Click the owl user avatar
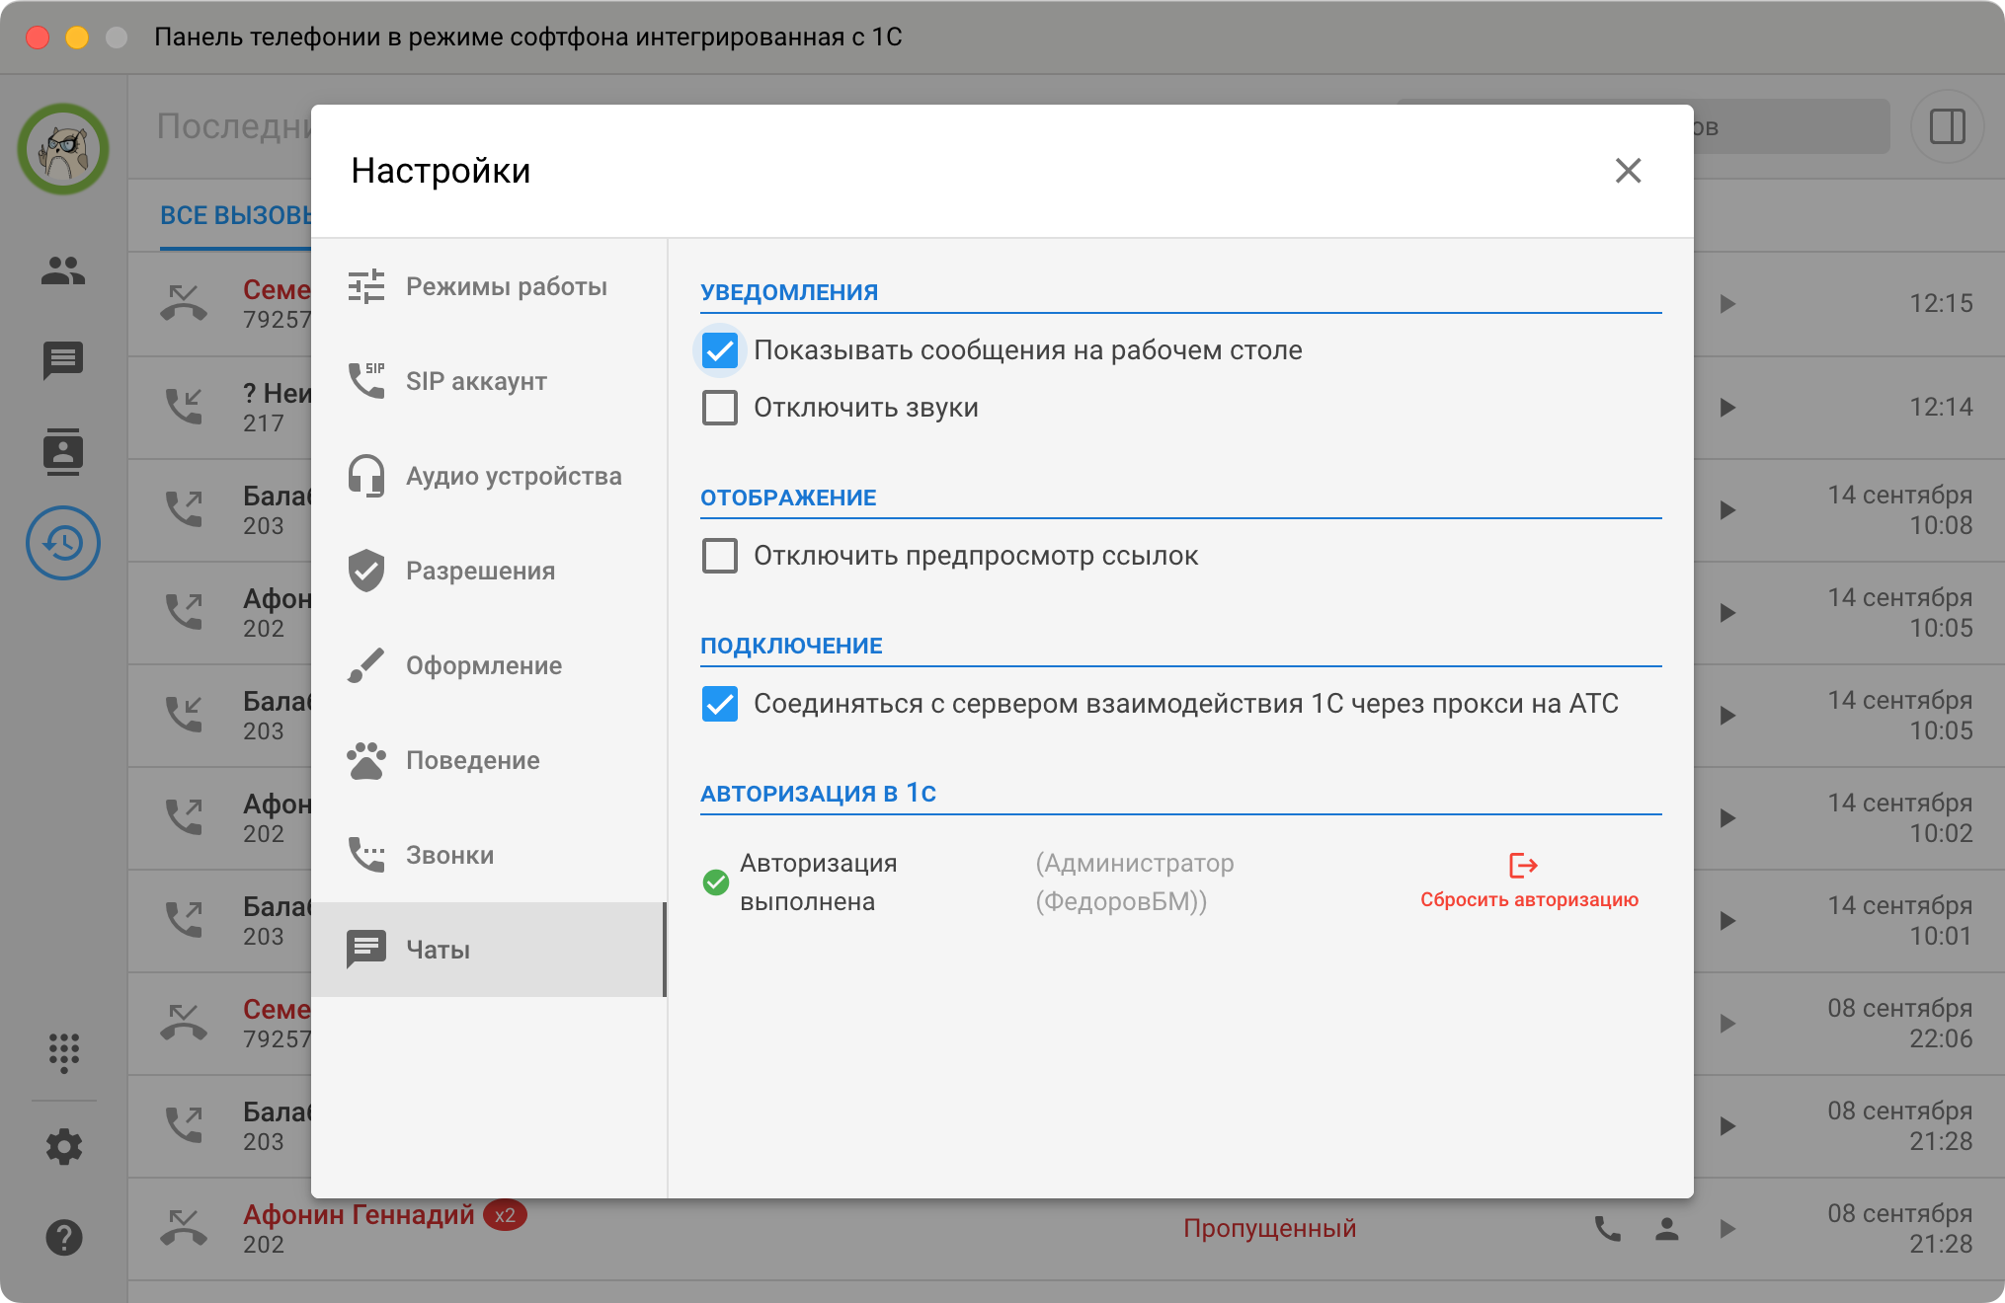 click(x=63, y=149)
